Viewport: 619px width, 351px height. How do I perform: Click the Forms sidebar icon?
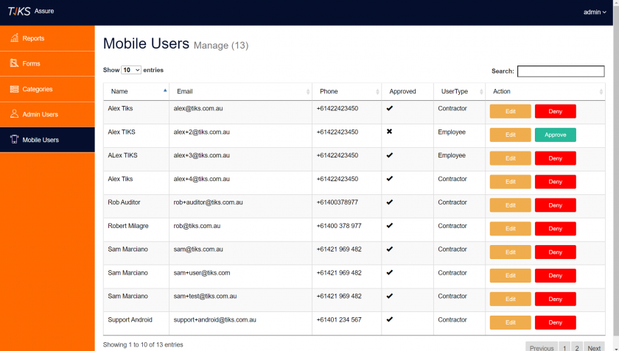click(14, 63)
